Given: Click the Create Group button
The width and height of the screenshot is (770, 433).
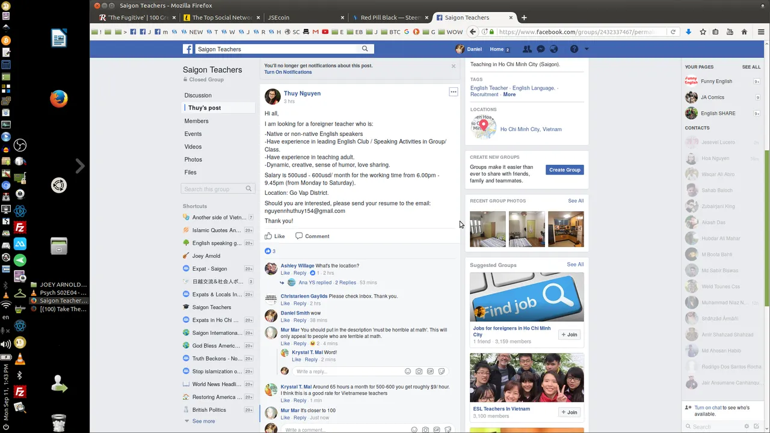Looking at the screenshot, I should pos(565,170).
